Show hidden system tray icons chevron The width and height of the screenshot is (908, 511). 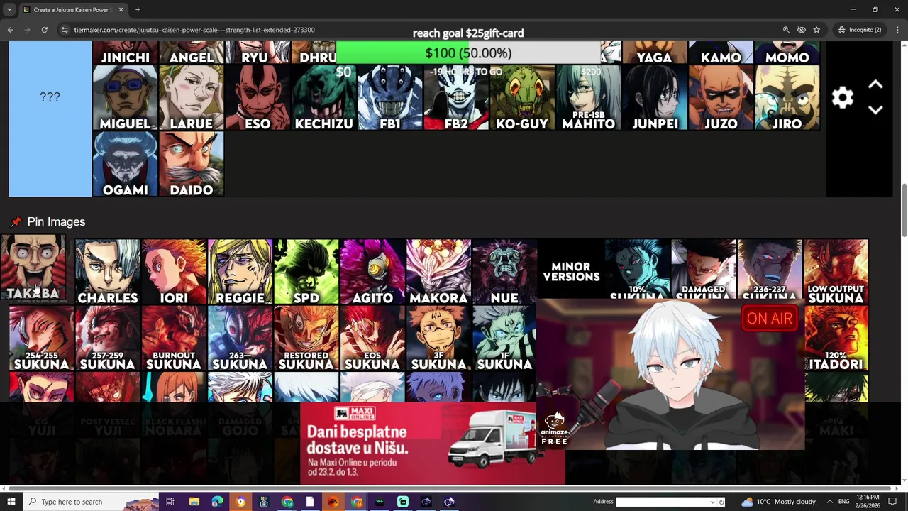[x=829, y=502]
